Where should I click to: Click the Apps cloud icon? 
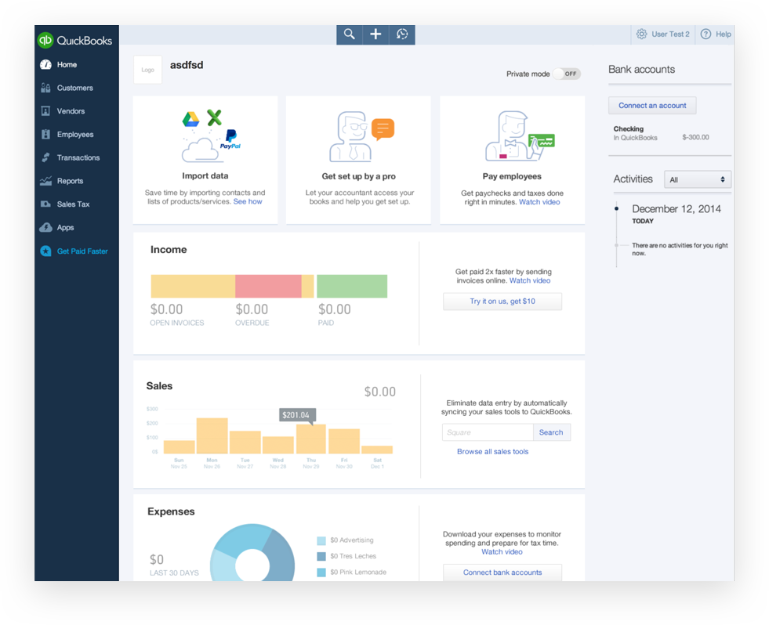point(45,227)
